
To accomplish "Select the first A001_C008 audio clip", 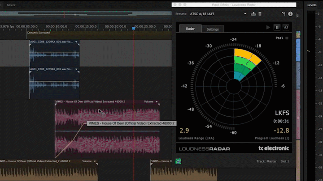I will (x=54, y=53).
